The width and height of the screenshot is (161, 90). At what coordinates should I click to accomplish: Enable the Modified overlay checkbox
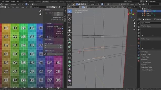62,34
